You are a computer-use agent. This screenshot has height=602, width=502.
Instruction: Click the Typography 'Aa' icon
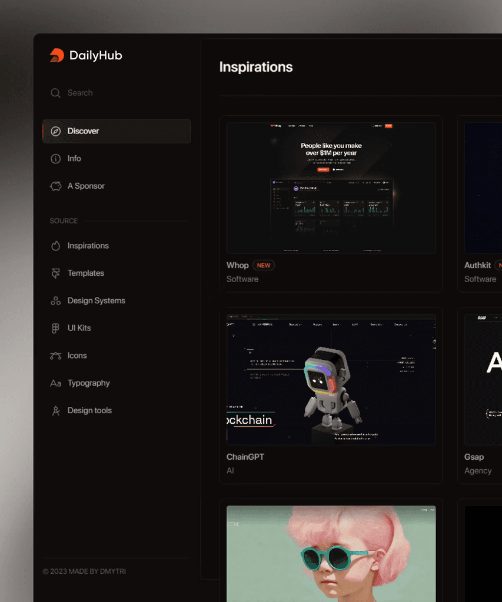[56, 383]
